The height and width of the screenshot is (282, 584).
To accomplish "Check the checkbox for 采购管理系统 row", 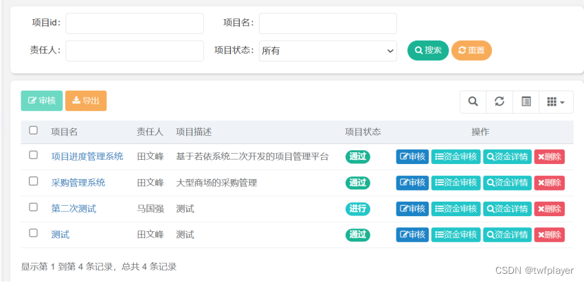I will [x=34, y=181].
